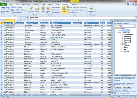The height and width of the screenshot is (98, 137).
Task: Click the zoom out minus button
Action: click(122, 97)
